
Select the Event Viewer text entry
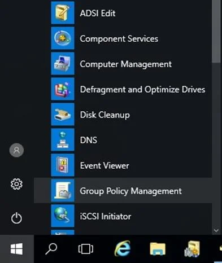(105, 165)
